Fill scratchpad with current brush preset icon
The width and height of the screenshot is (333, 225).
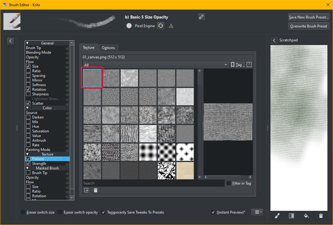277,216
